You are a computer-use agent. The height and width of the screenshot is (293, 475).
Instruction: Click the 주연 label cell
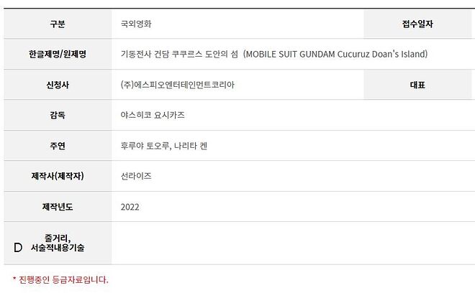point(58,146)
